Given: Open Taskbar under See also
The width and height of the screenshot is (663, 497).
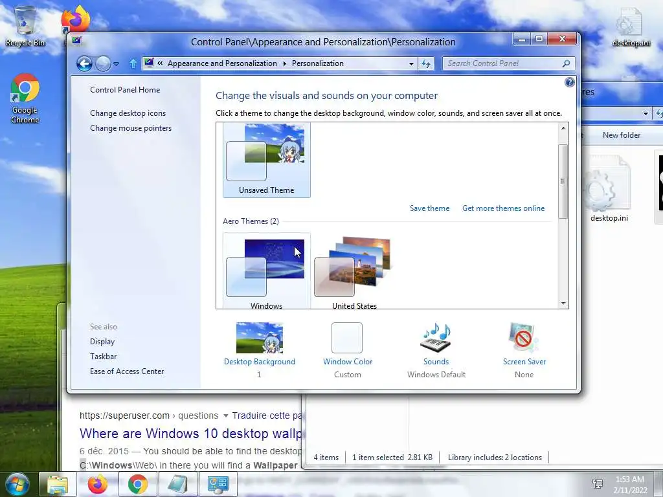Looking at the screenshot, I should tap(103, 357).
